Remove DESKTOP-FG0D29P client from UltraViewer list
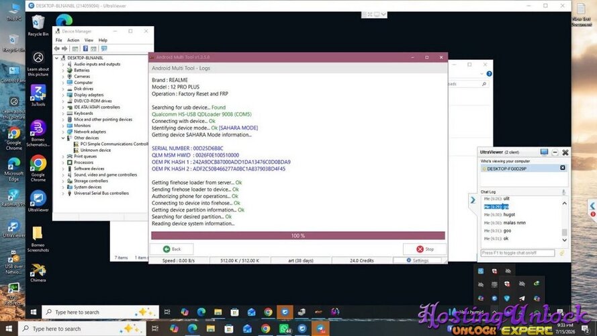 coord(562,168)
